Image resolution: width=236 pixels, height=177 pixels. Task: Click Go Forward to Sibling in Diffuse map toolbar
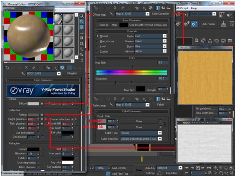(x=168, y=8)
